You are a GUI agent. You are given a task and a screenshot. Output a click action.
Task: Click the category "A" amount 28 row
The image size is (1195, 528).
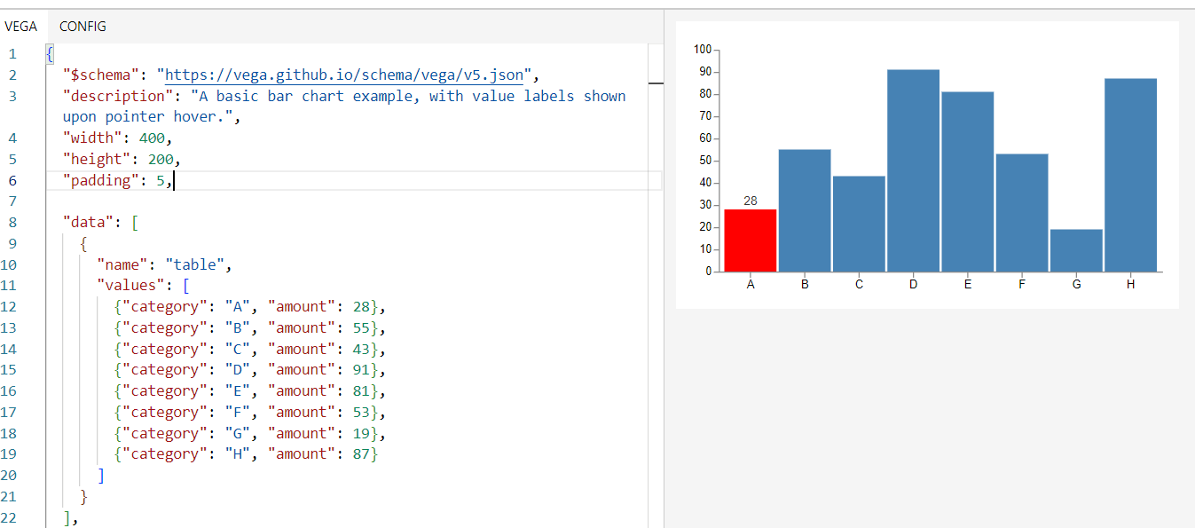pos(251,307)
